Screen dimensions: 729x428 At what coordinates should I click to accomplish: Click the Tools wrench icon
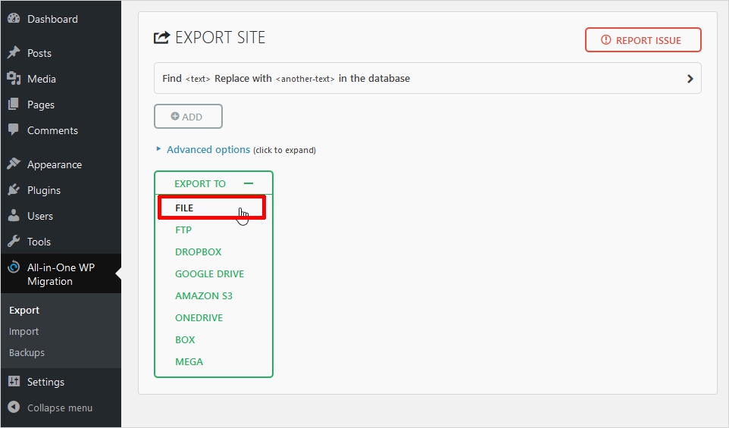tap(14, 242)
